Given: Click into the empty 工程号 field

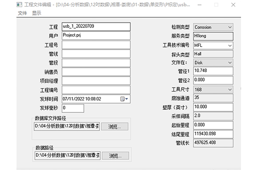Looking at the screenshot, I should [96, 45].
